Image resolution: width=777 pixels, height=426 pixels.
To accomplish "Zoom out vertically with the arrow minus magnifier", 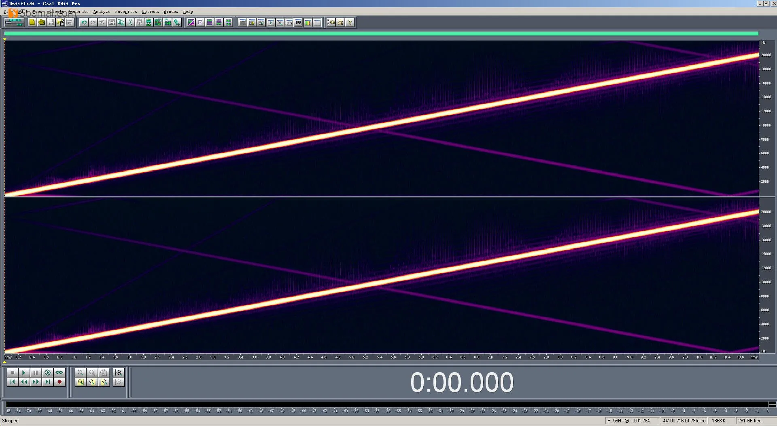I will point(119,382).
